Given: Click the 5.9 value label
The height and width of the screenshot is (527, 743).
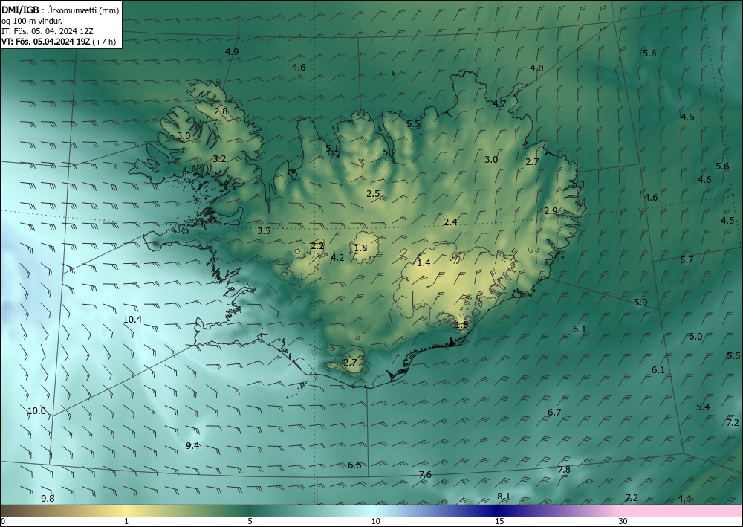Looking at the screenshot, I should pos(640,303).
